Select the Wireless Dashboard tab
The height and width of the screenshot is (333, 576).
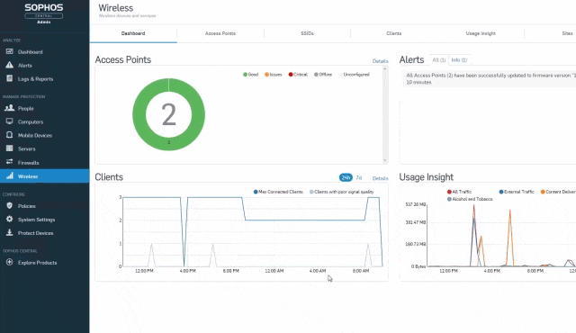click(x=133, y=33)
